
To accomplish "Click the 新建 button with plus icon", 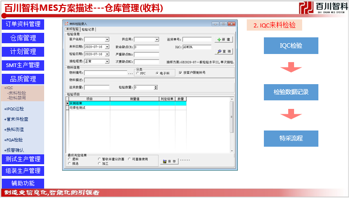I will (x=224, y=40).
